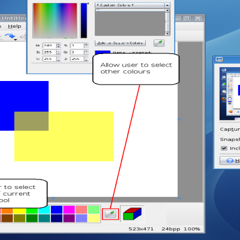
Task: Select the pale yellow palette swatch
Action: 94,218
